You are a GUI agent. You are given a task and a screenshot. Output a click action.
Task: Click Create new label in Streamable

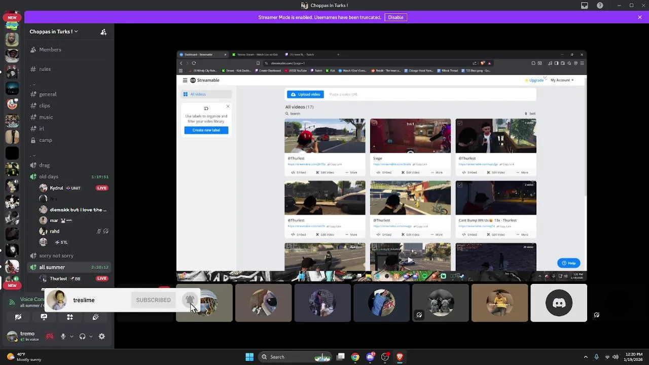click(x=206, y=130)
